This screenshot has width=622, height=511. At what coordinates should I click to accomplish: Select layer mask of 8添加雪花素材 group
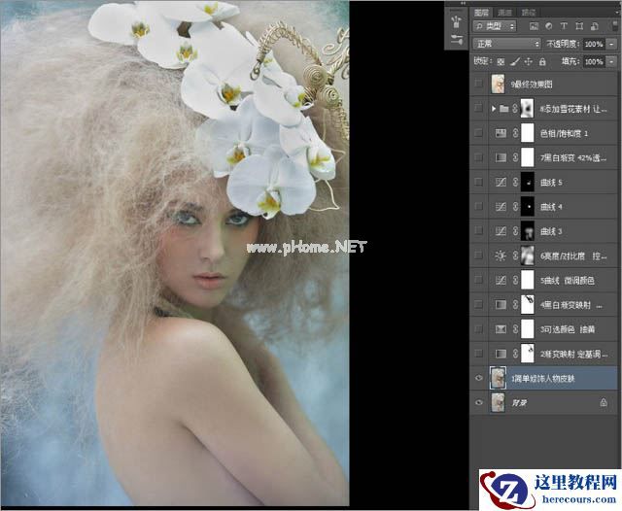(x=527, y=108)
